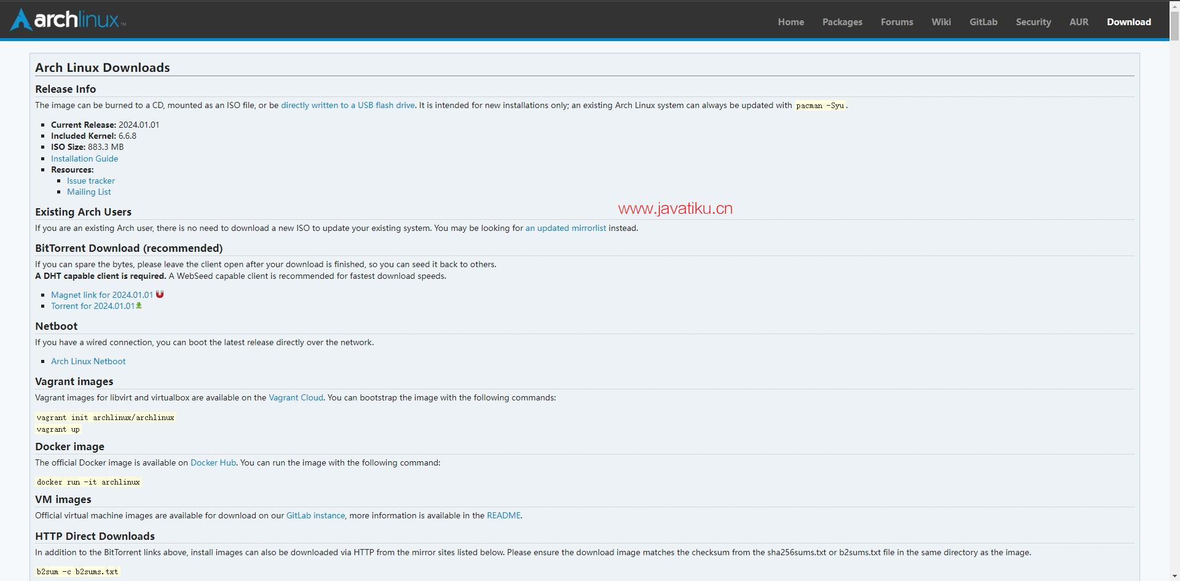Viewport: 1180px width, 581px height.
Task: Click the 'pacman -Syu' code text
Action: (820, 106)
